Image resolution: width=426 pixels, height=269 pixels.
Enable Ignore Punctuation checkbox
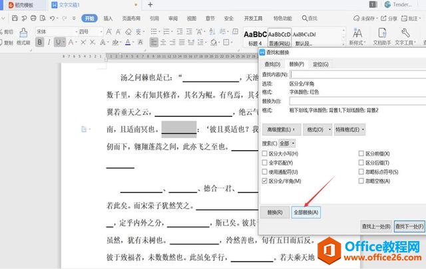click(x=361, y=171)
